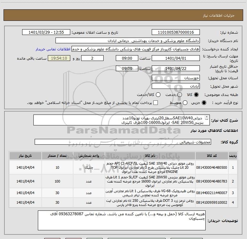Select product code 0814300046480500

coord(212,167)
